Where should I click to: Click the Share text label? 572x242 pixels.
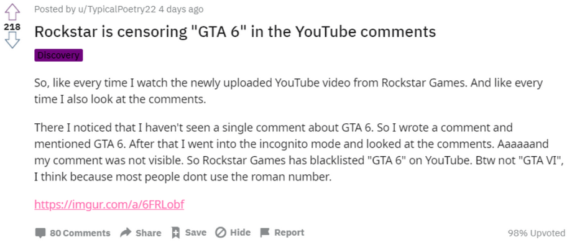tap(149, 233)
